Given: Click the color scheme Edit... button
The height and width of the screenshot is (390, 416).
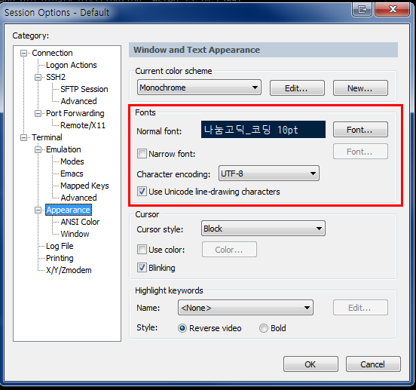Looking at the screenshot, I should click(297, 88).
